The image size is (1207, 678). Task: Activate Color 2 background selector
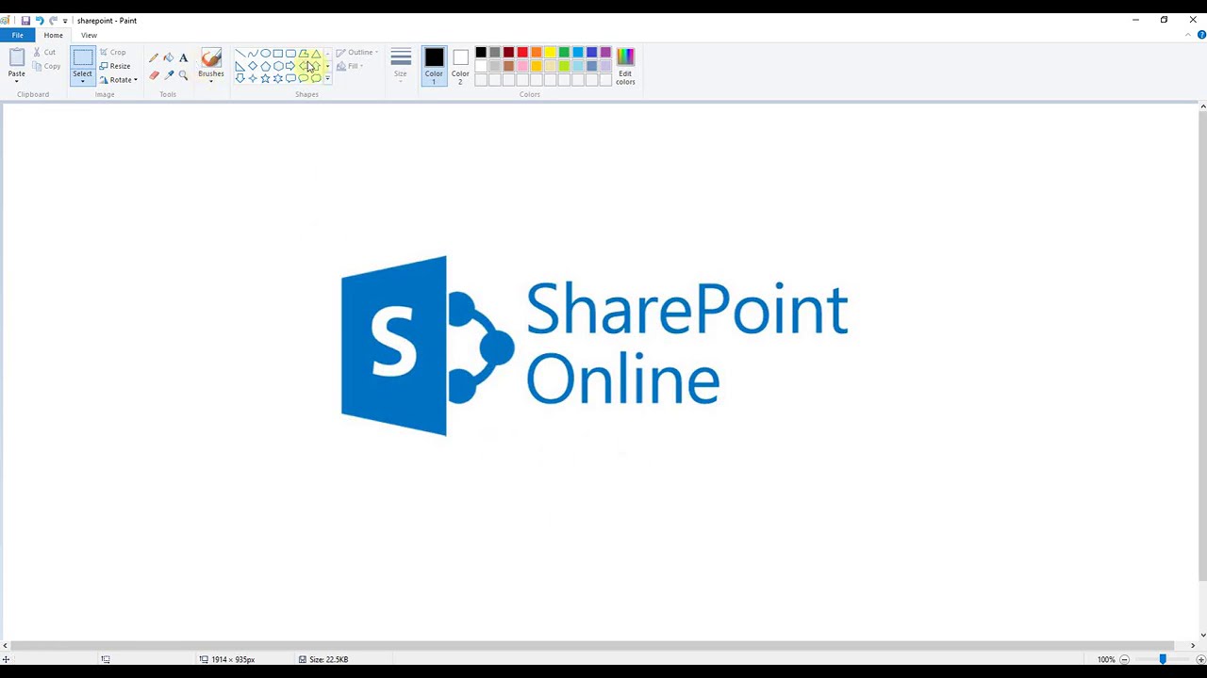460,66
